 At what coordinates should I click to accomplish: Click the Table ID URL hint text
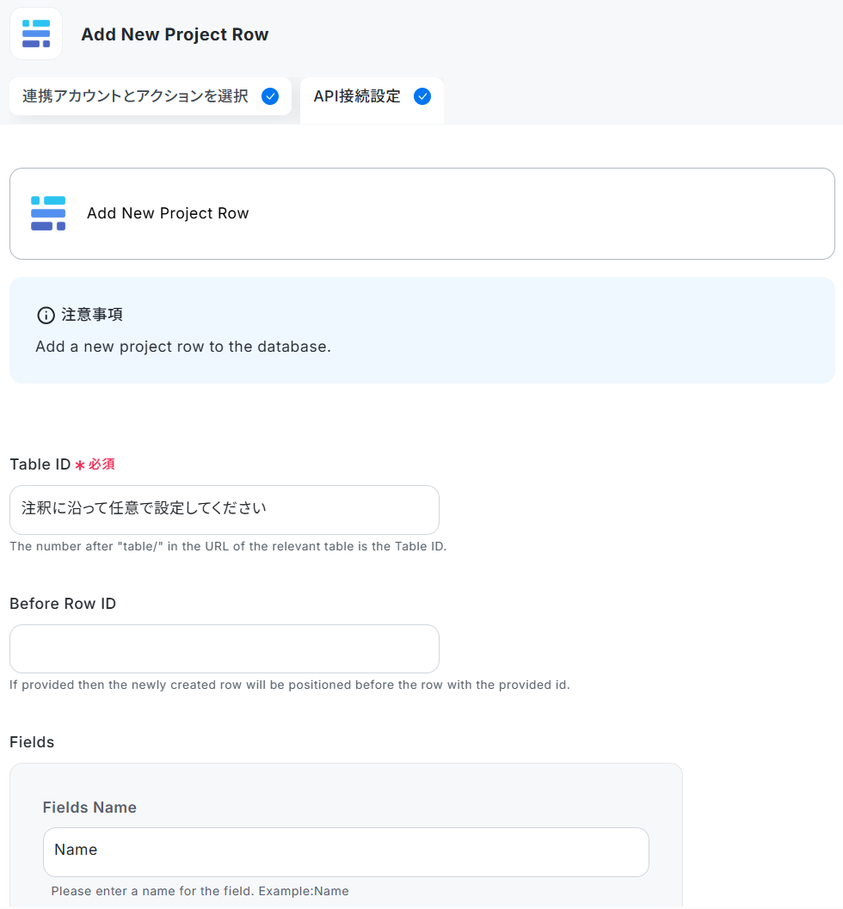[x=228, y=546]
